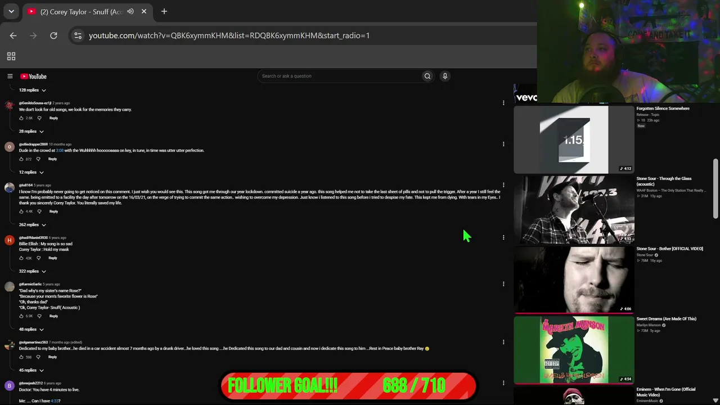Open the red avatar beside "memories they carry"
720x405 pixels.
(9, 105)
